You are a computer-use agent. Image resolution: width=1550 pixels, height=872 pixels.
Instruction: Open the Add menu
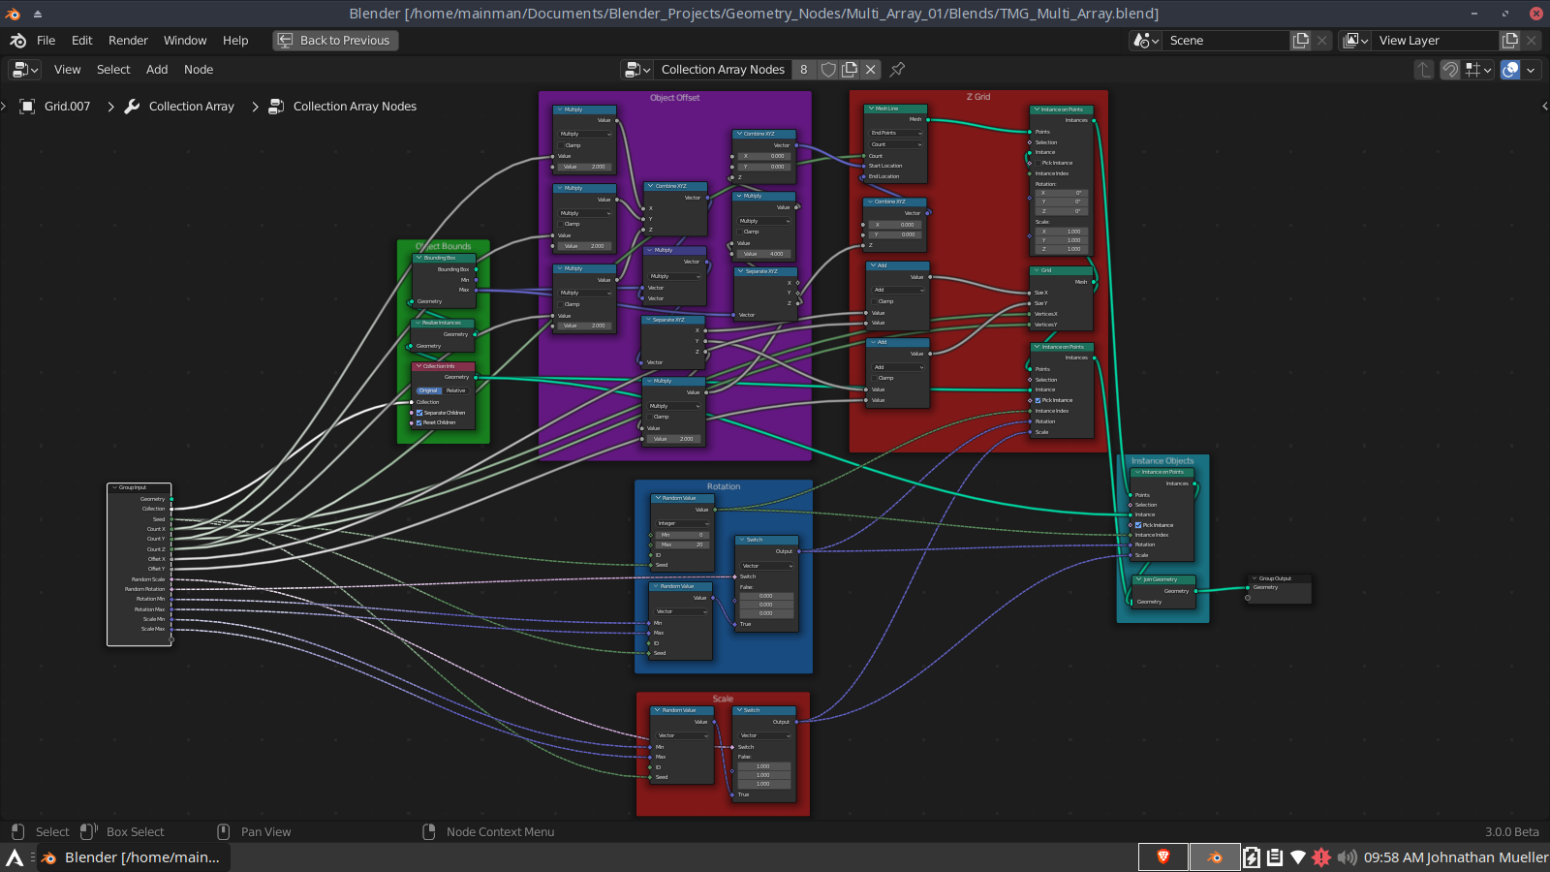pos(156,69)
